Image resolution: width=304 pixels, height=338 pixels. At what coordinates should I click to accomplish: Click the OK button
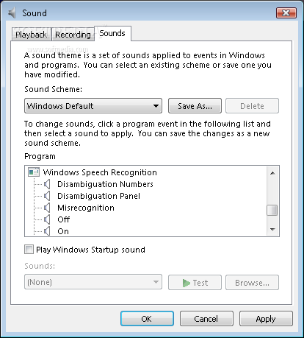click(x=147, y=319)
